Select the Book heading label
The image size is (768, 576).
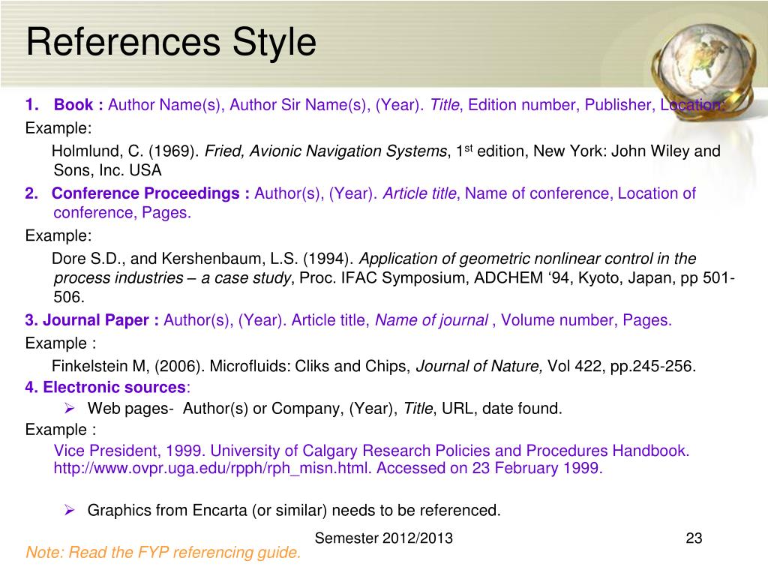(x=78, y=104)
